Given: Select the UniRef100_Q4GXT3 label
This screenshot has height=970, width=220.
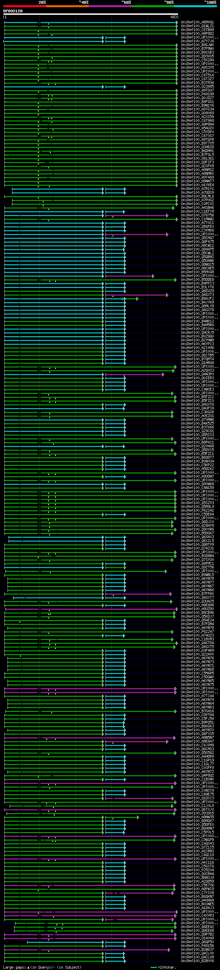Looking at the screenshot, I should [x=197, y=295].
